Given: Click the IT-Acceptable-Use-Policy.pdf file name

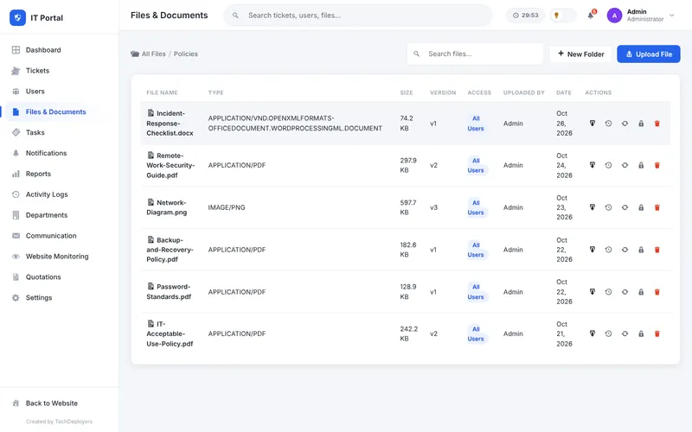Looking at the screenshot, I should coord(170,334).
